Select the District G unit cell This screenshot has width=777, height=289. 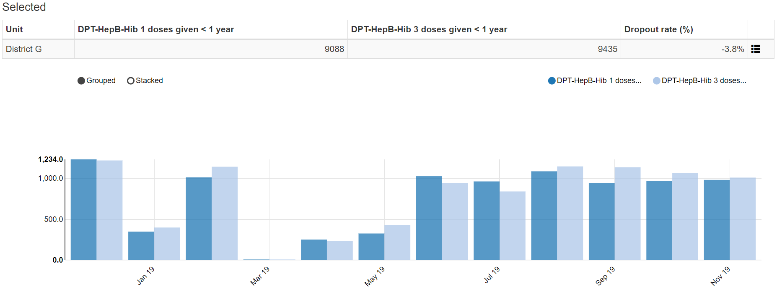click(38, 49)
